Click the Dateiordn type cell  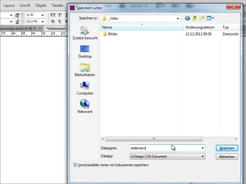(230, 34)
